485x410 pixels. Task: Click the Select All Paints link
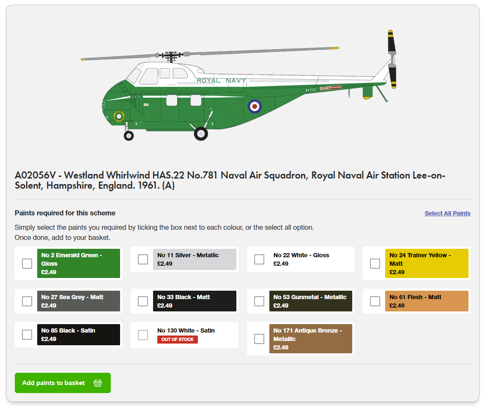point(447,213)
